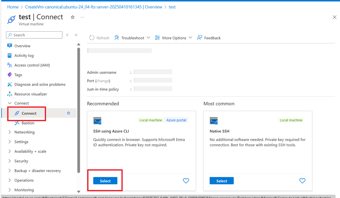Open Activity log in the sidebar menu
Screen dimensions: 340x198
[24, 55]
